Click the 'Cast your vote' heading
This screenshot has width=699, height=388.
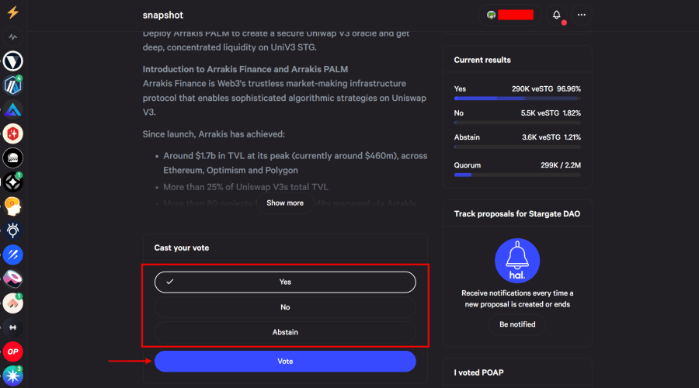click(182, 248)
